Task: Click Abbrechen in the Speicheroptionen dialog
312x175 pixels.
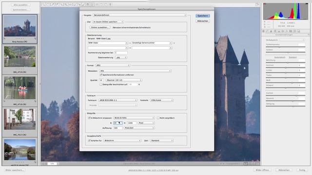Action: tap(203, 21)
